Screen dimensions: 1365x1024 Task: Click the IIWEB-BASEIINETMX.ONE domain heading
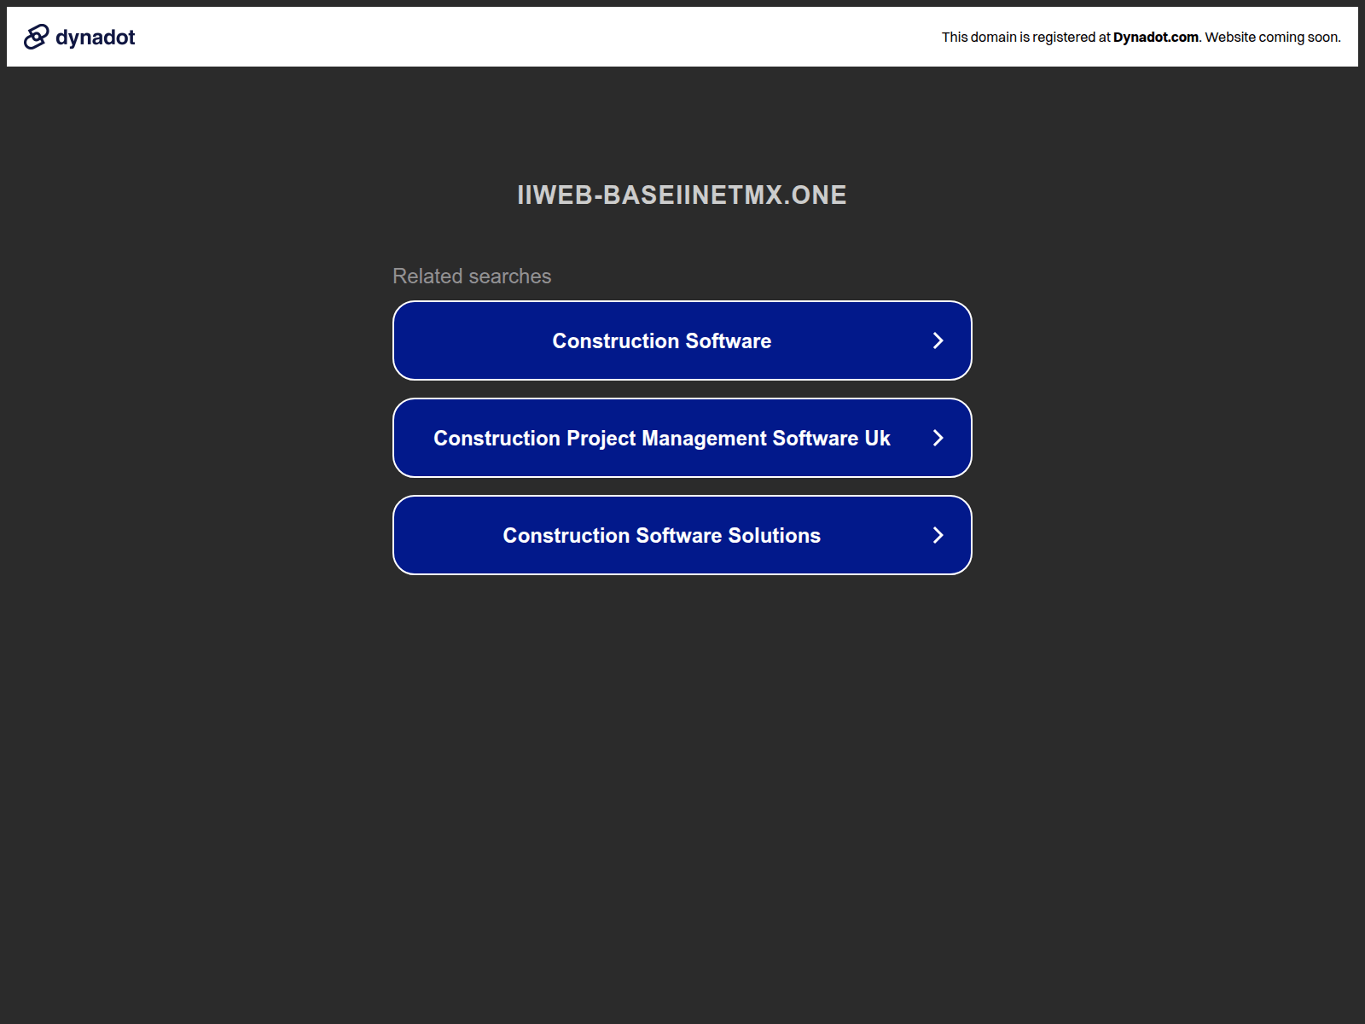click(x=682, y=195)
